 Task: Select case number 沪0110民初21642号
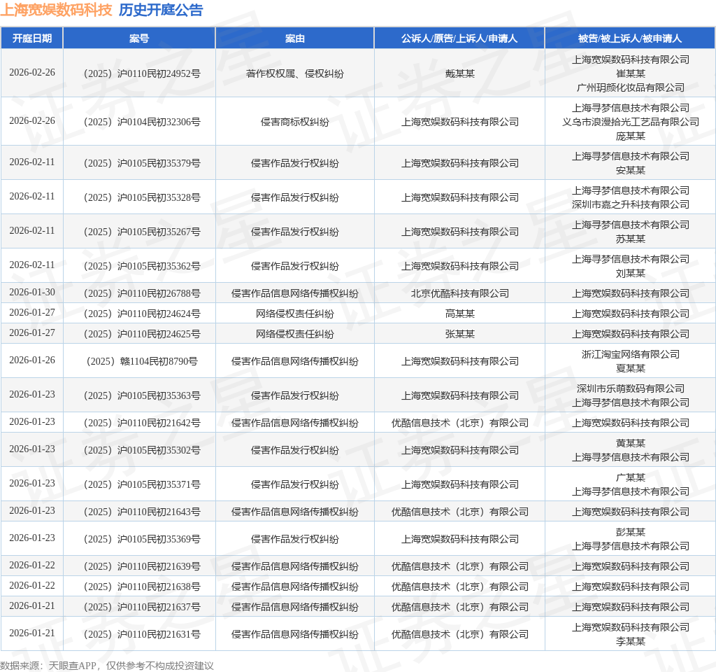(159, 423)
